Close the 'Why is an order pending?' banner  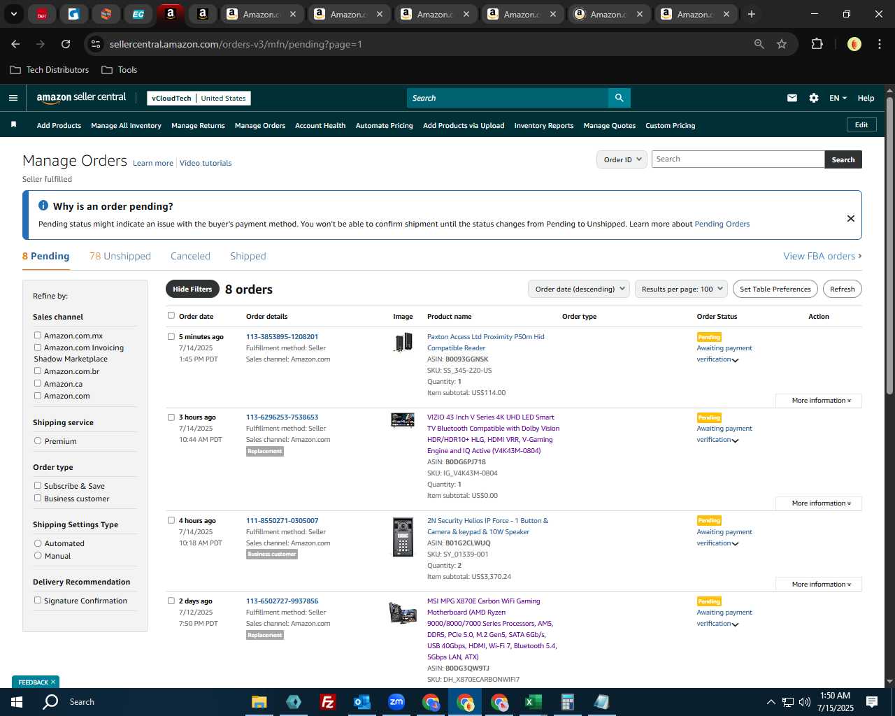(850, 218)
